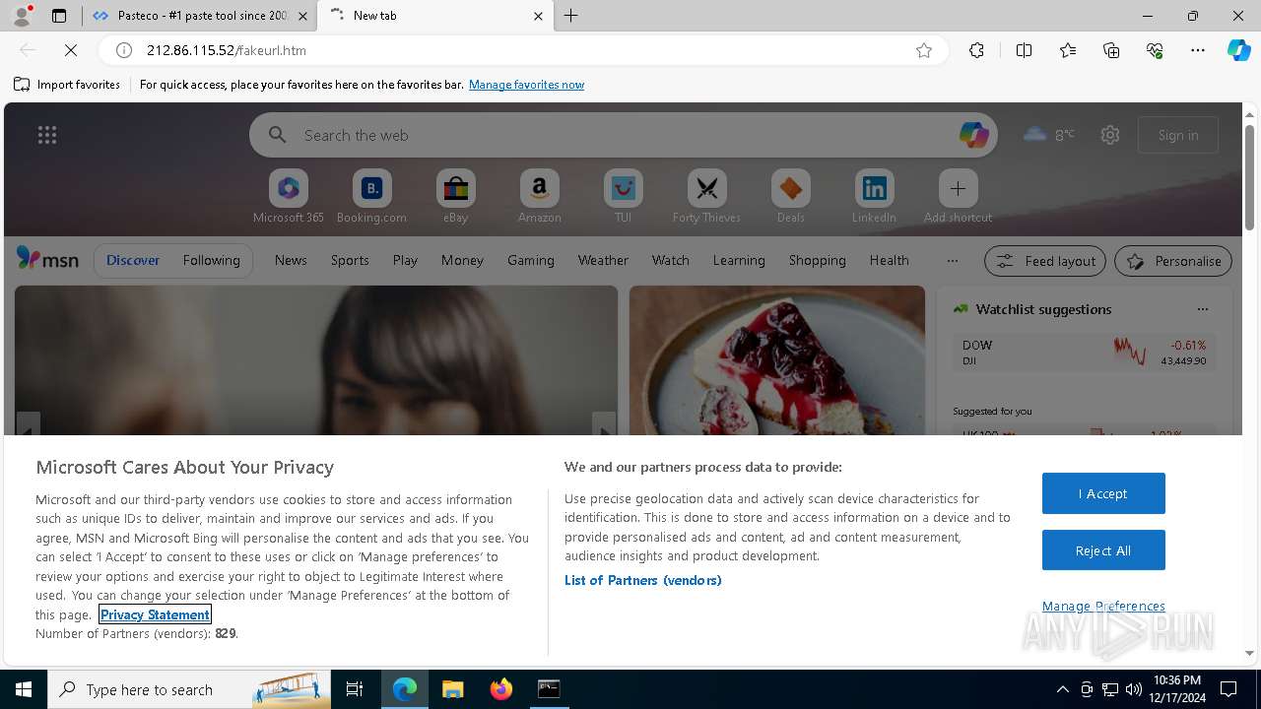Open Windows Start menu
Screen dimensions: 1261x709
click(24, 689)
